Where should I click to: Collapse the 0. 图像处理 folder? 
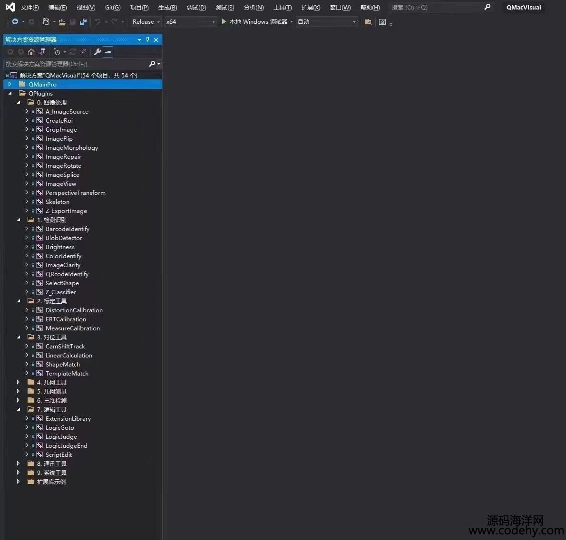pyautogui.click(x=19, y=103)
